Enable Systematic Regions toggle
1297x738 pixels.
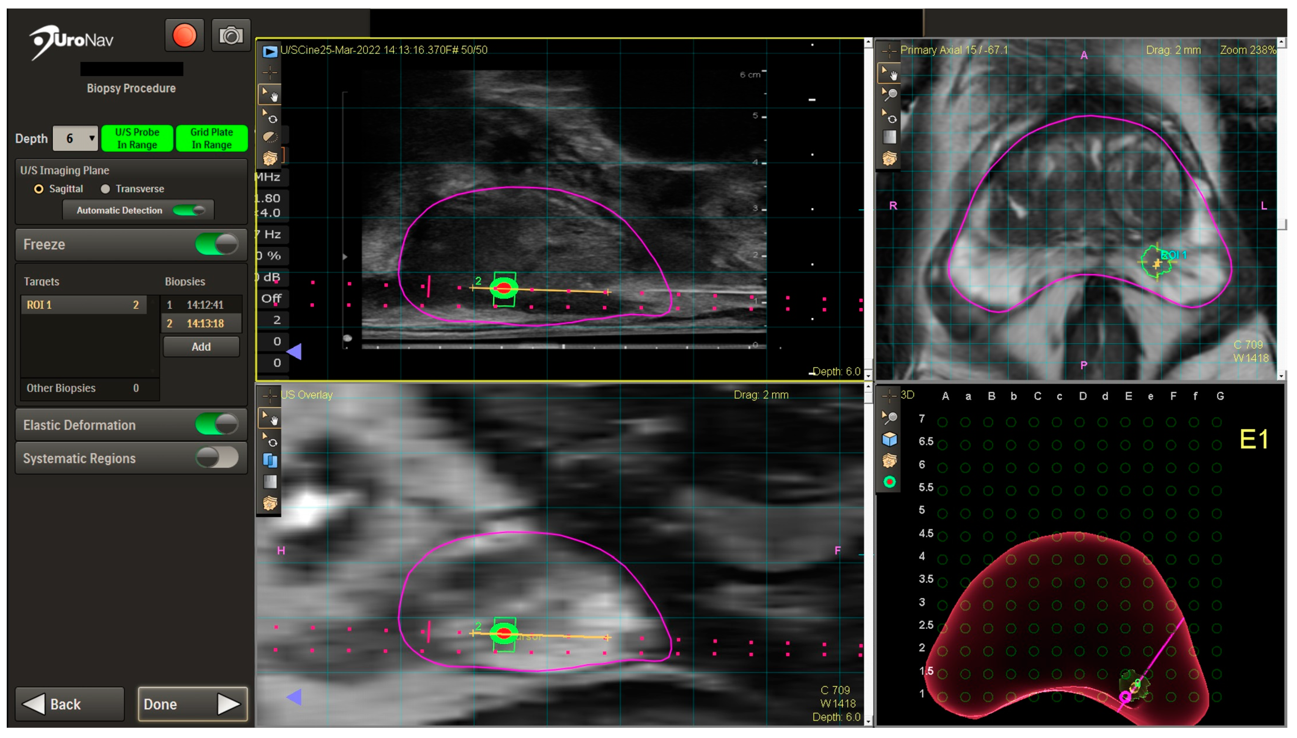(217, 458)
